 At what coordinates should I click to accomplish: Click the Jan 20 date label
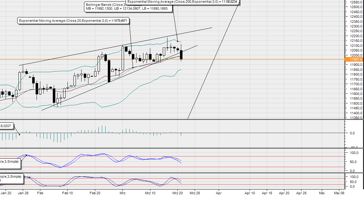point(6,193)
